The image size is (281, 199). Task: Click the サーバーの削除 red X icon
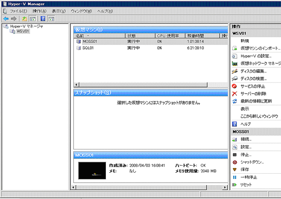(x=234, y=94)
